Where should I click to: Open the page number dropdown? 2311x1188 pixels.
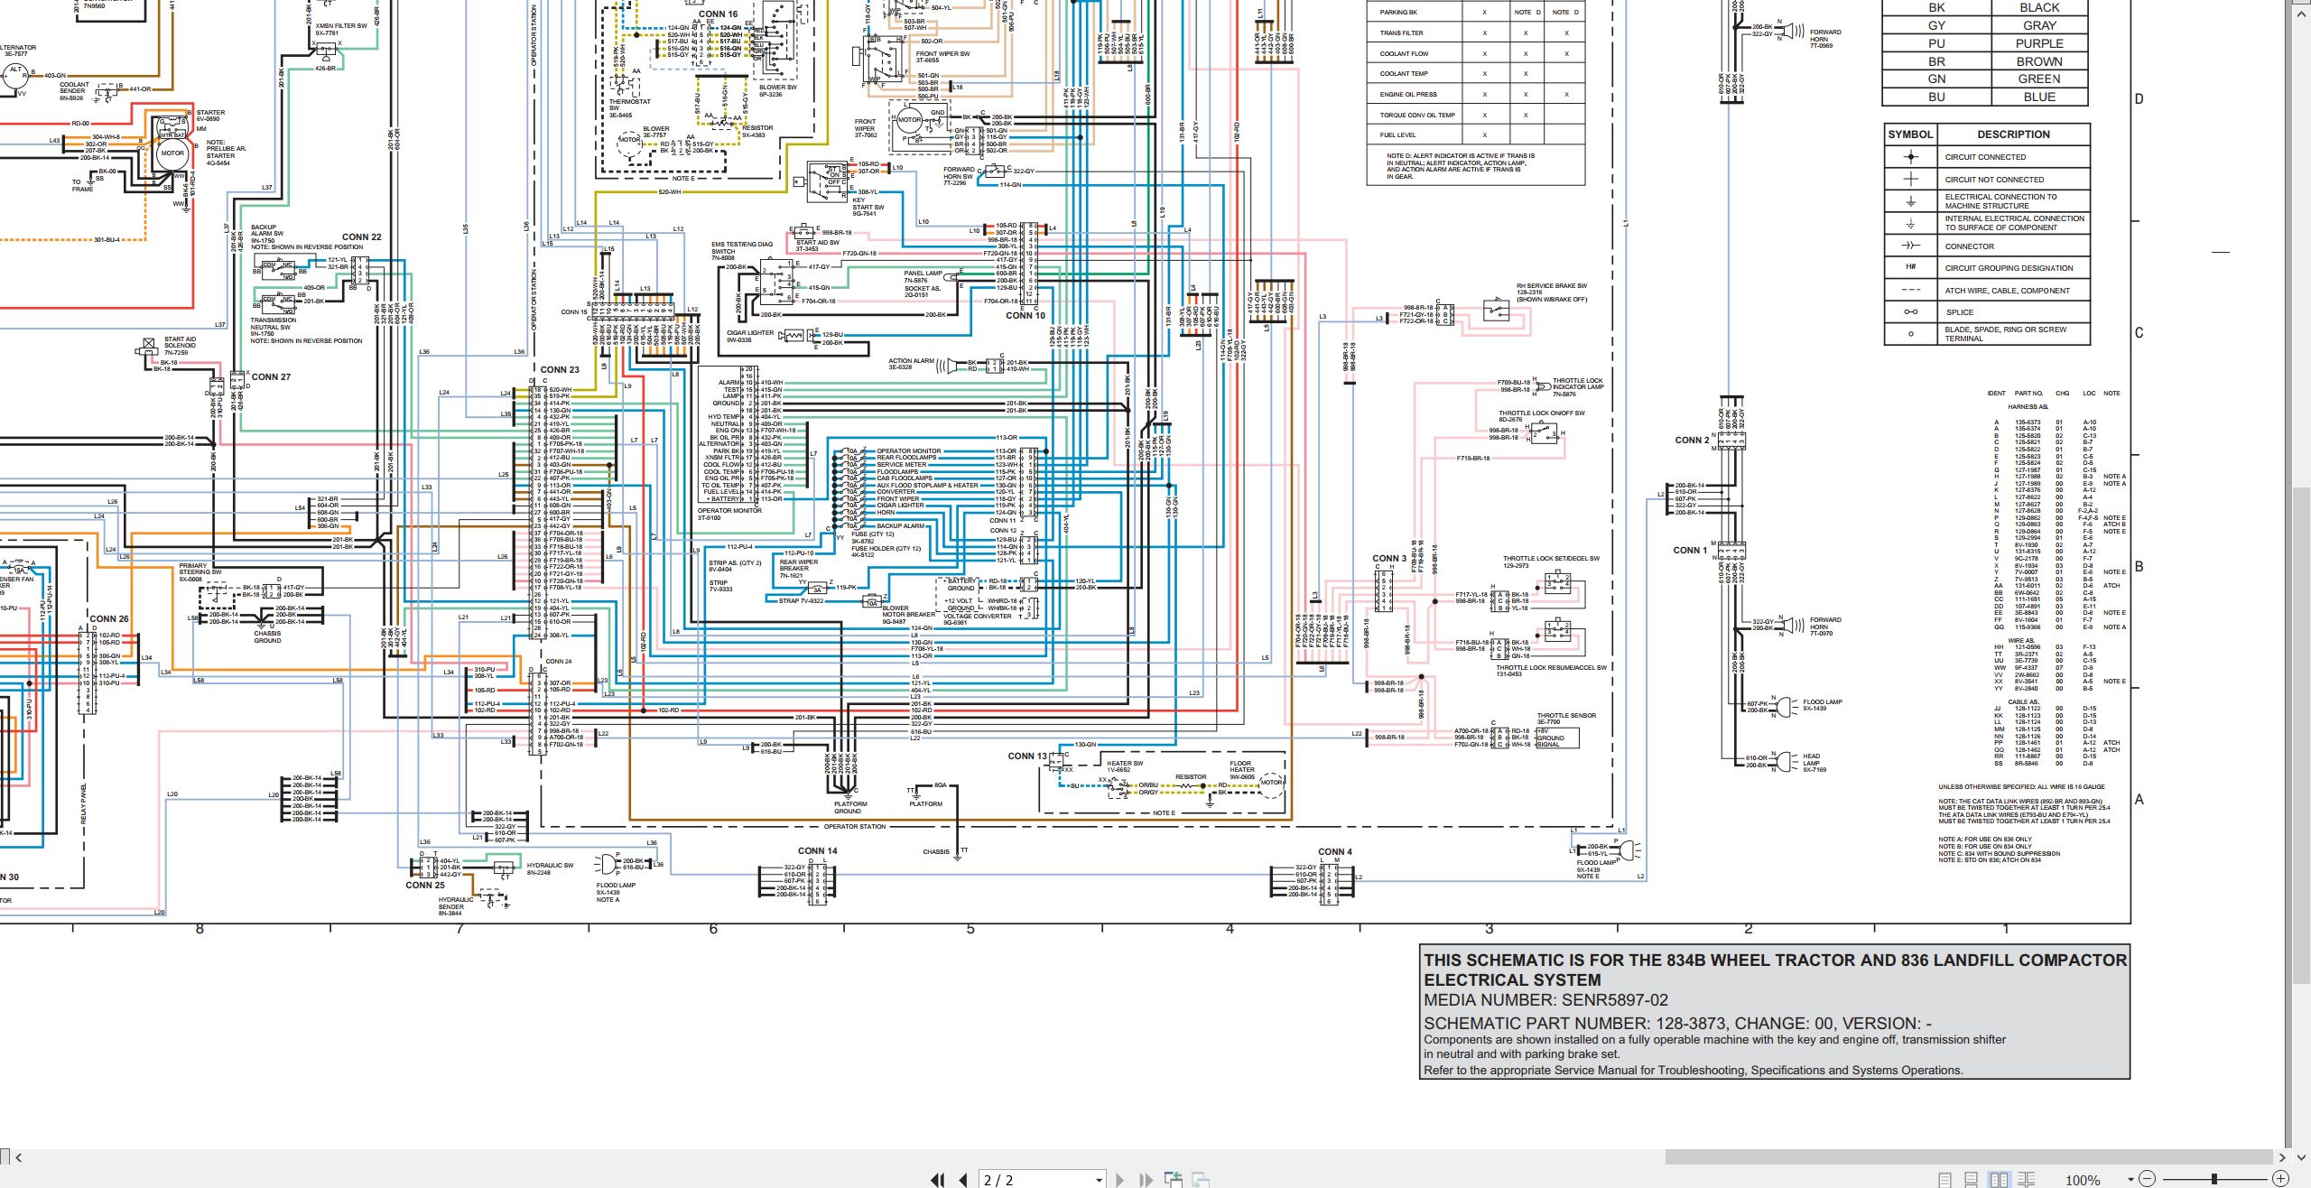pyautogui.click(x=1099, y=1180)
